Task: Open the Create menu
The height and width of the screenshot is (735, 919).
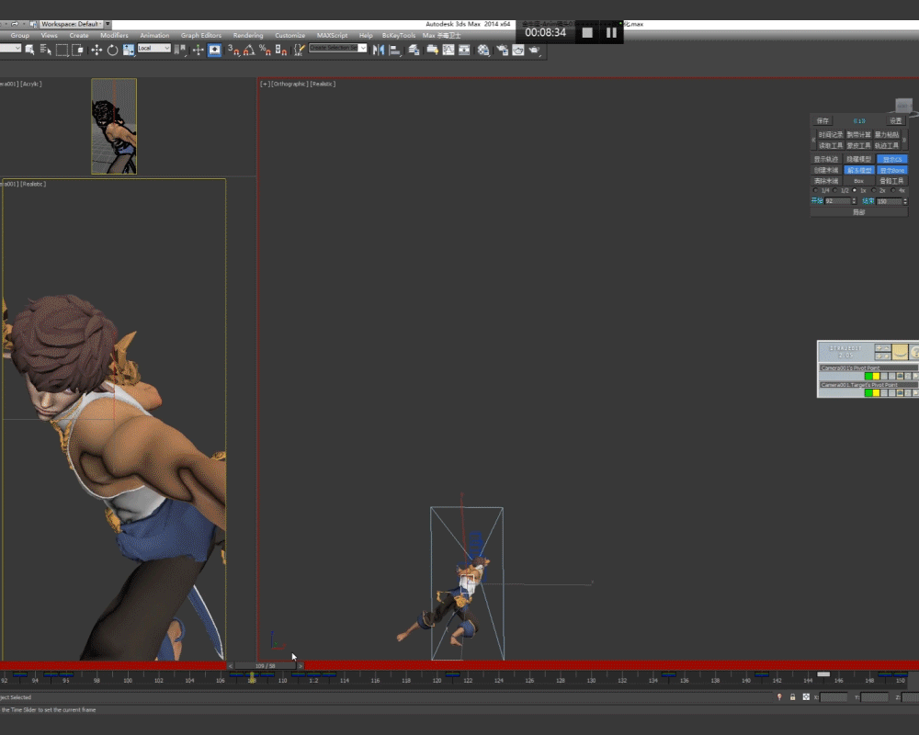Action: click(x=79, y=35)
